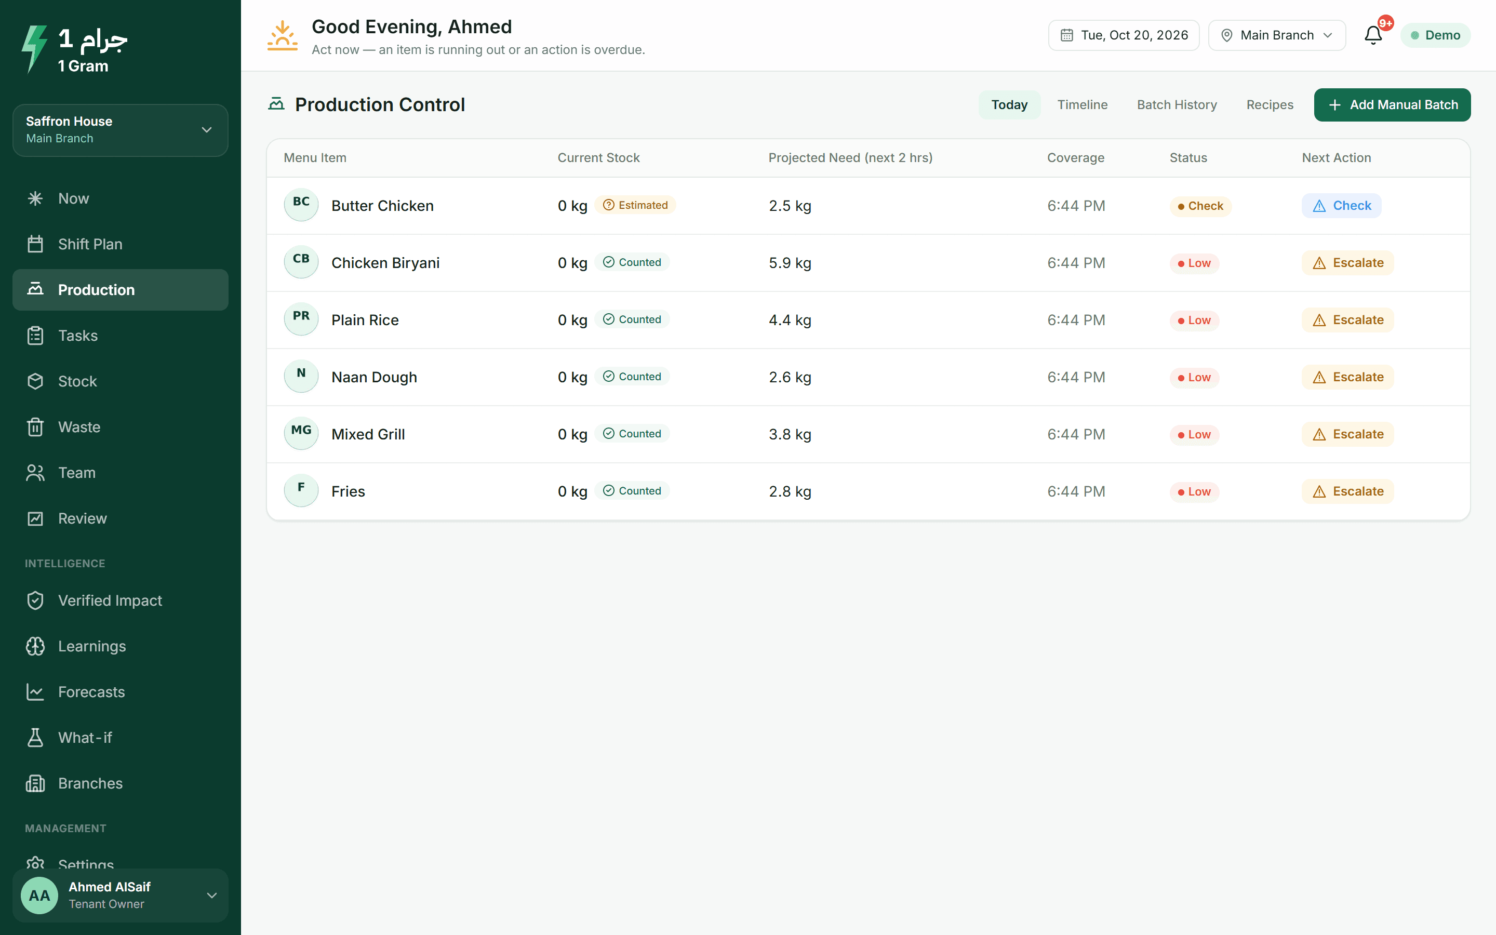The width and height of the screenshot is (1496, 935).
Task: Switch to the Timeline tab
Action: 1082,105
